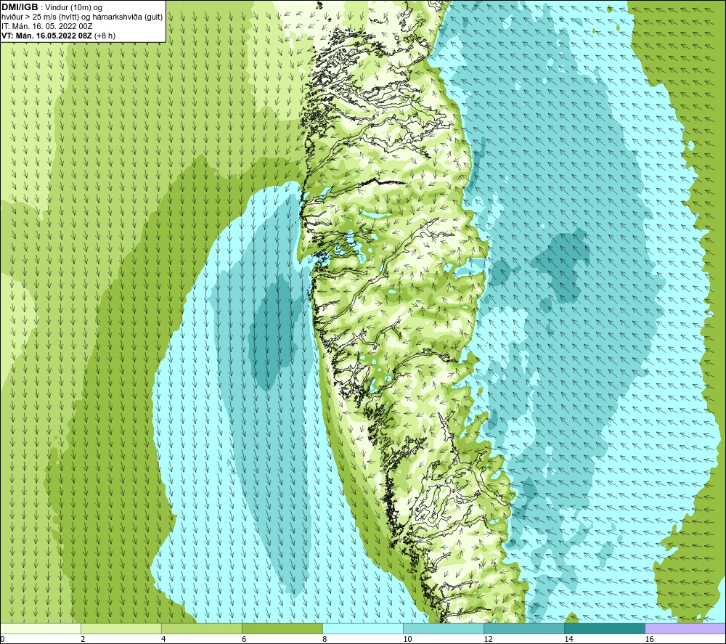726x644 pixels.
Task: Click the '4' scale label
Action: 163,640
